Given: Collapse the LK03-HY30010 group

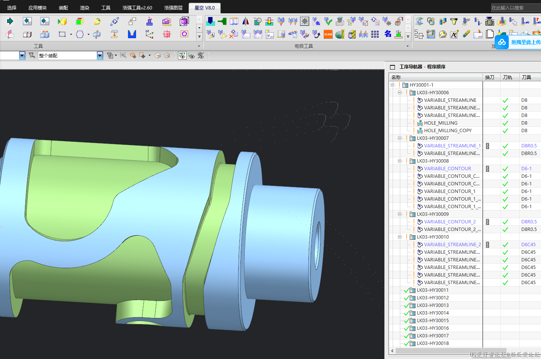Looking at the screenshot, I should point(399,237).
